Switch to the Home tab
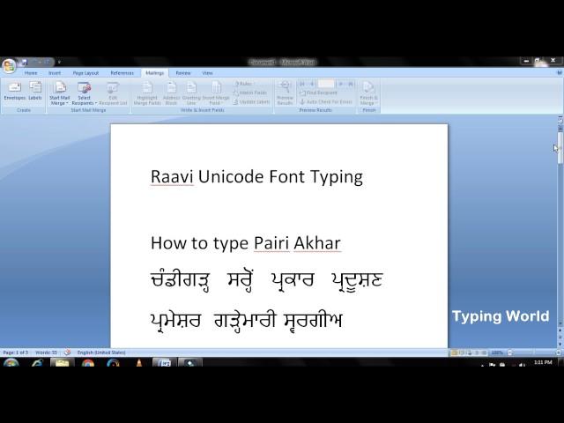 point(31,73)
